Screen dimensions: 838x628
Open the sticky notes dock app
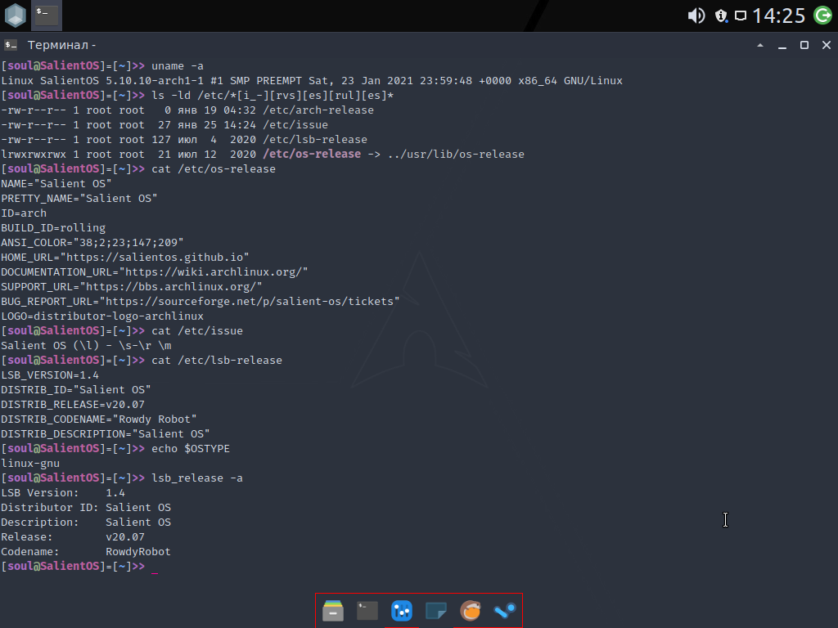435,610
